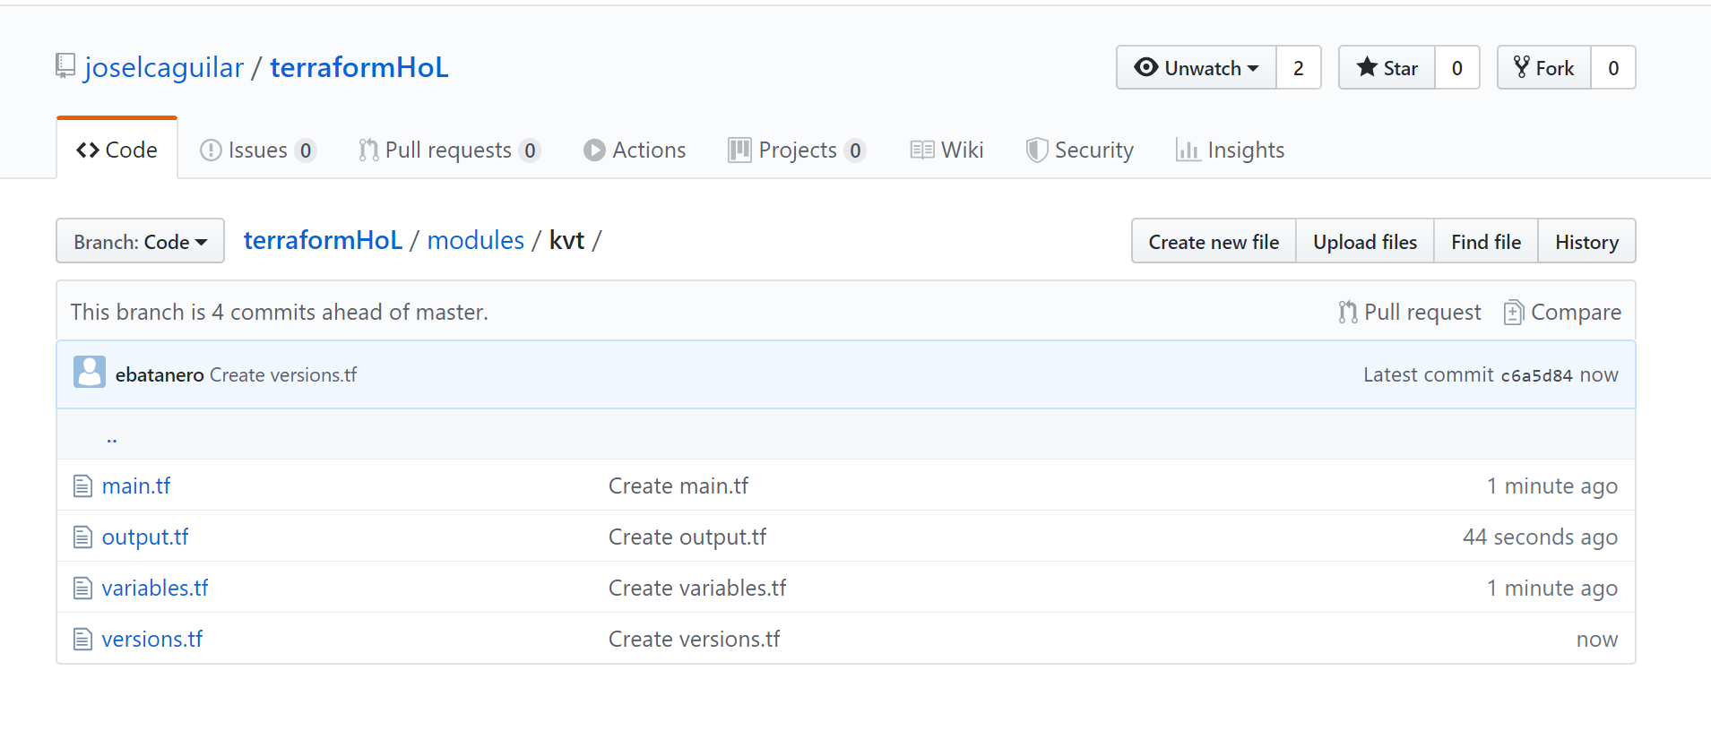Switch to the Issues tab
1711x739 pixels.
pos(258,150)
